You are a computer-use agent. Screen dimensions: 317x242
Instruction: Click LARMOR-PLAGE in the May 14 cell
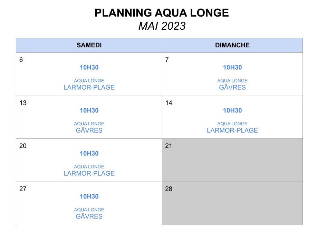[x=232, y=130]
